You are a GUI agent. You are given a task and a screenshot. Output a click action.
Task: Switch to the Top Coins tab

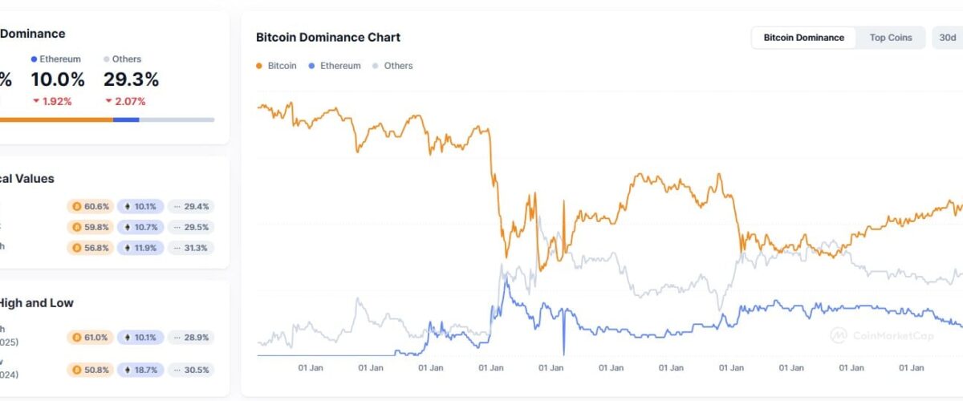coord(891,38)
